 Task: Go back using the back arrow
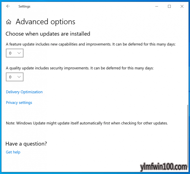(8, 6)
